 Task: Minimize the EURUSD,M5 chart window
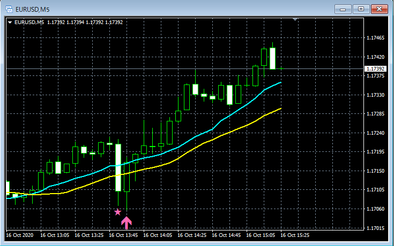point(343,9)
